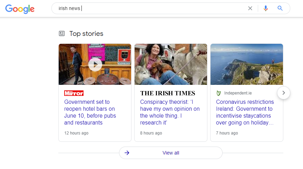Viewport: 303px width, 169px height.
Task: Open View all top stories
Action: click(x=171, y=153)
